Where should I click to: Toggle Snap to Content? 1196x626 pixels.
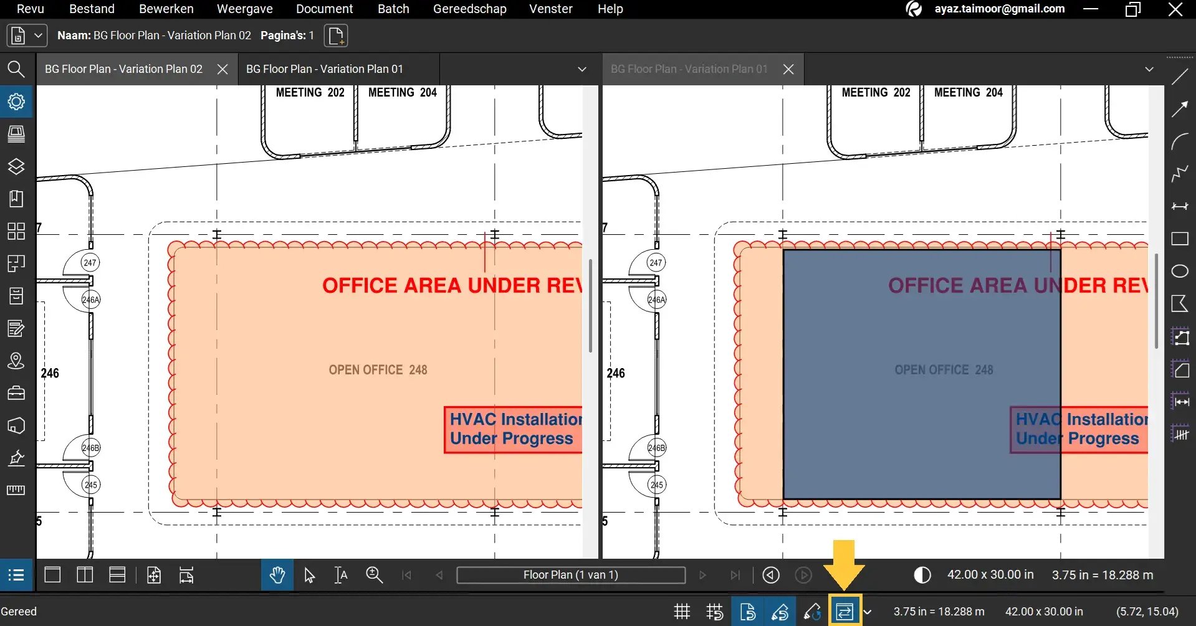pyautogui.click(x=748, y=612)
